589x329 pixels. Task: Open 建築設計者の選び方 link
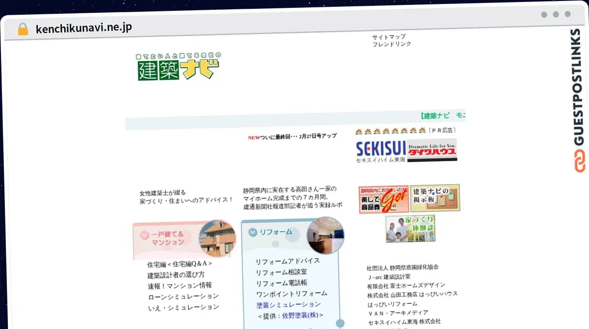(176, 275)
